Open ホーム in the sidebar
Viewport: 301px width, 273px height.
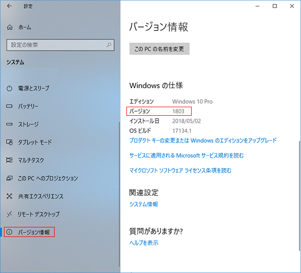click(25, 27)
